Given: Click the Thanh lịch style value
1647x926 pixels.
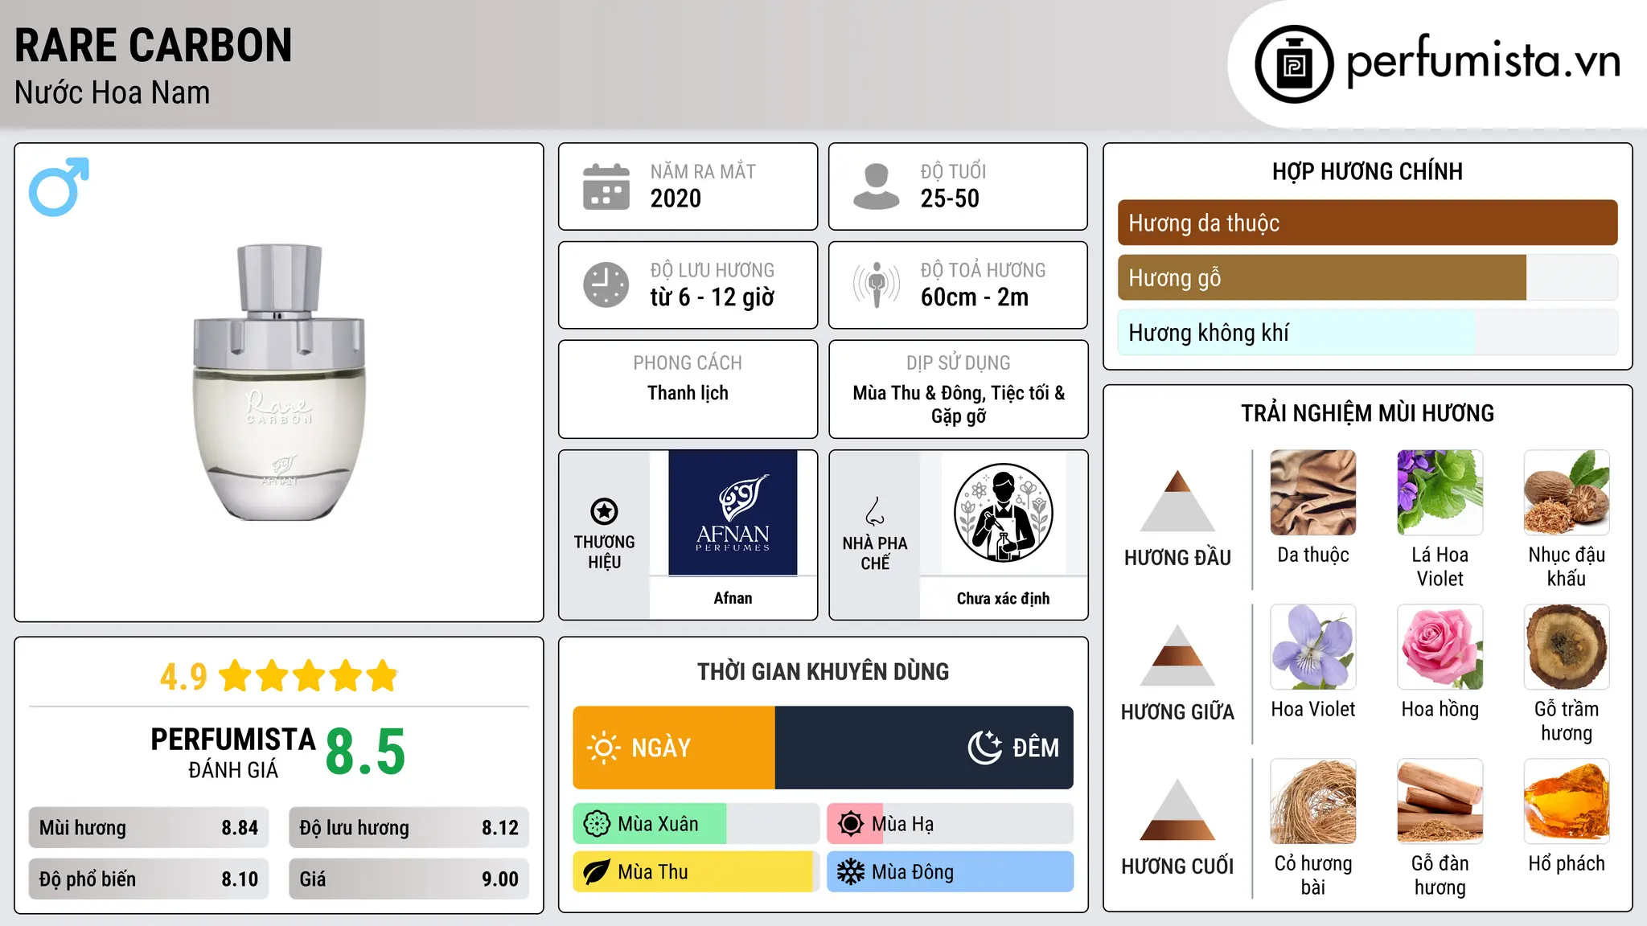Looking at the screenshot, I should tap(688, 393).
